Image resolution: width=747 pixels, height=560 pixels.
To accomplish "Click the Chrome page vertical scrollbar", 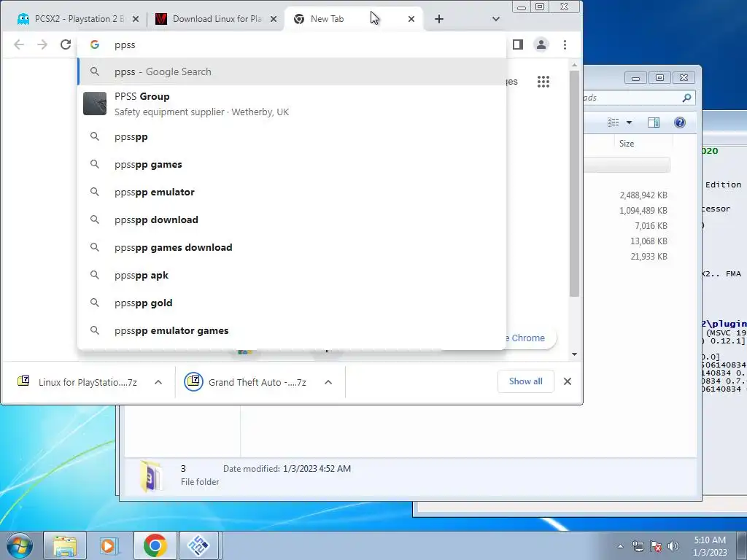I will coord(574,183).
